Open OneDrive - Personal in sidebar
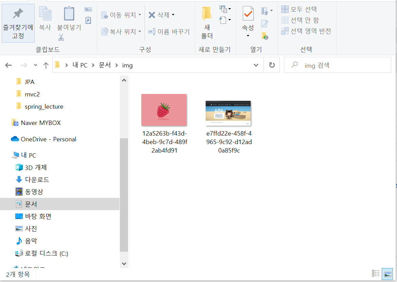Screen dimensions: 397x282 48,139
